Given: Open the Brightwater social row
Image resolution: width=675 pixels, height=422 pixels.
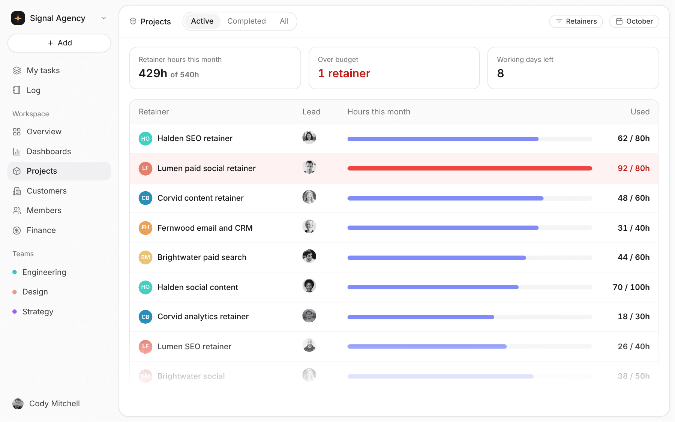Looking at the screenshot, I should point(394,376).
